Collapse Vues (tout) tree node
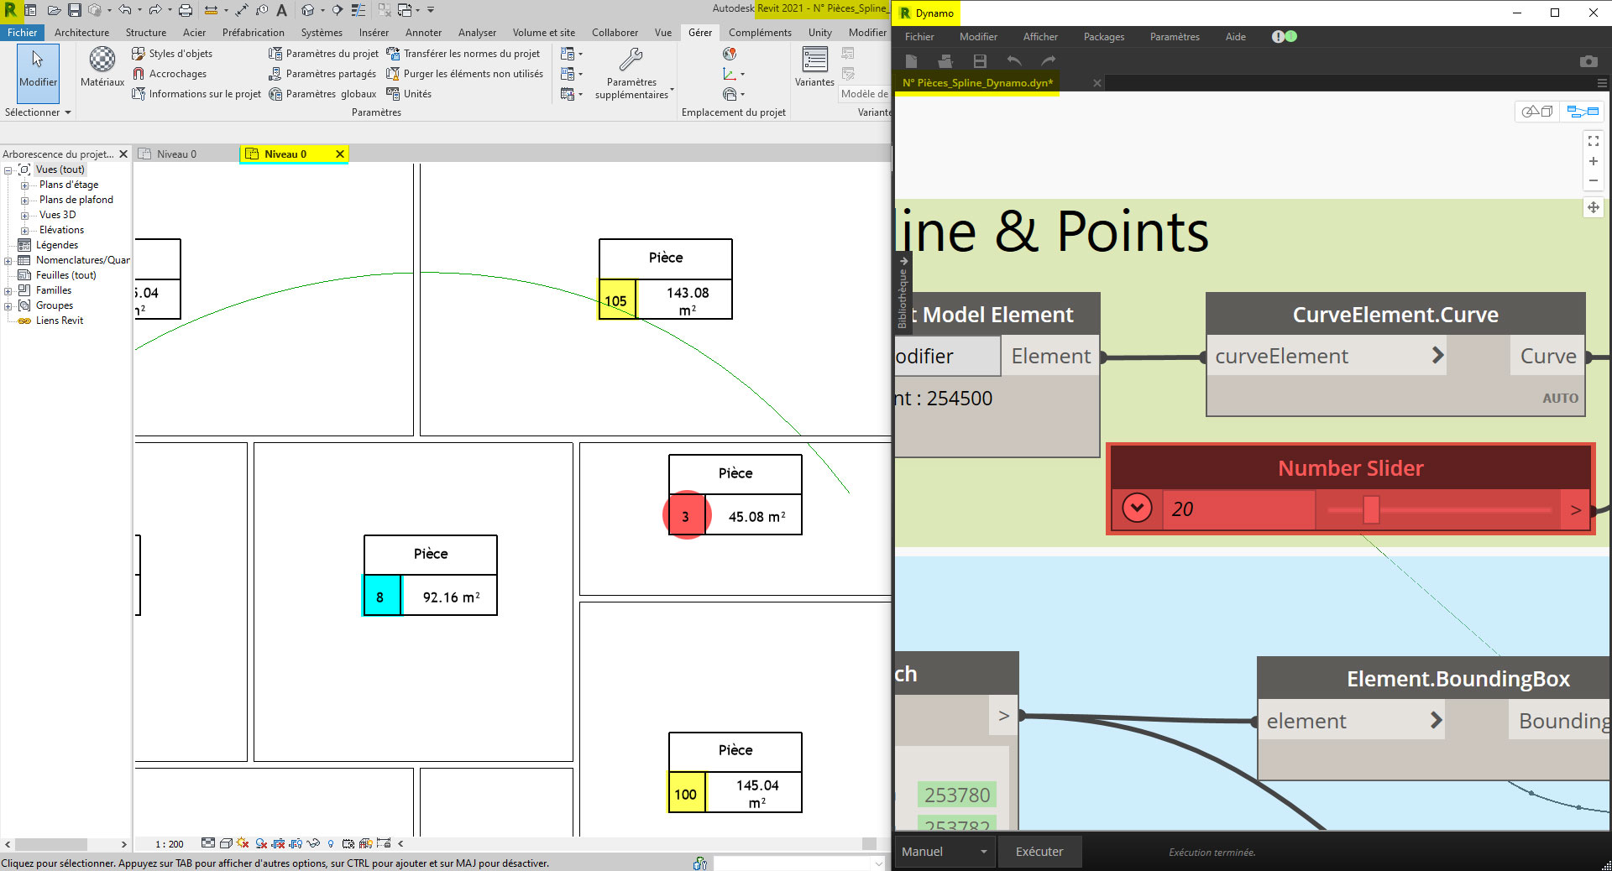The image size is (1612, 871). pyautogui.click(x=8, y=170)
